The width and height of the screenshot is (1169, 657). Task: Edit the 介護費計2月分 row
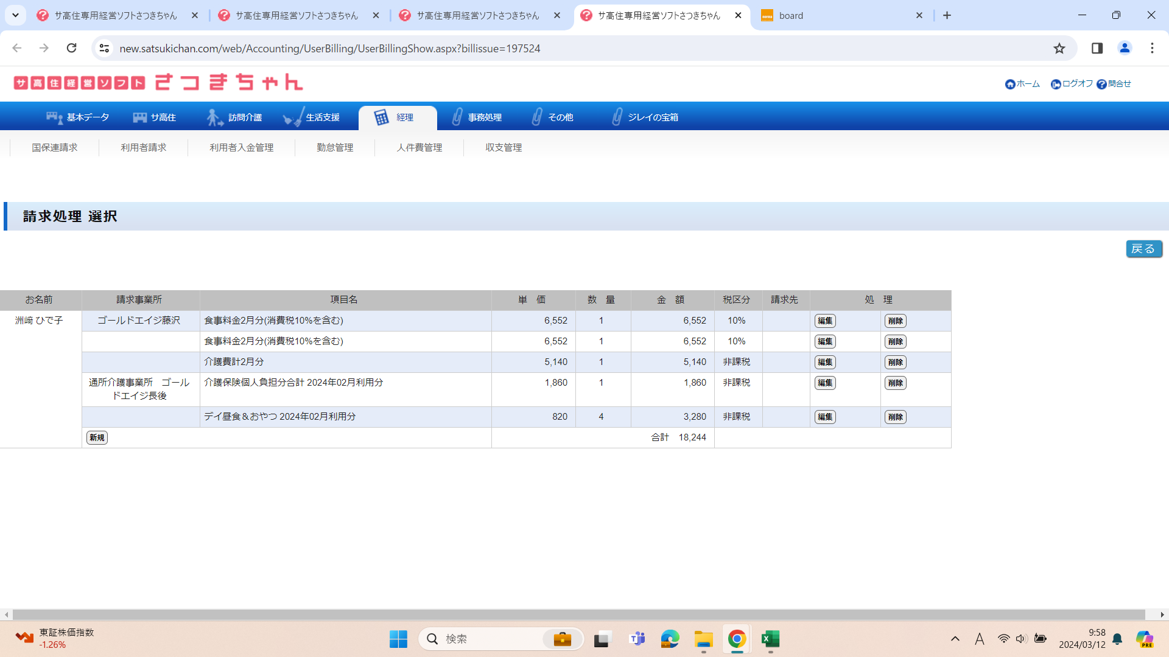tap(825, 362)
